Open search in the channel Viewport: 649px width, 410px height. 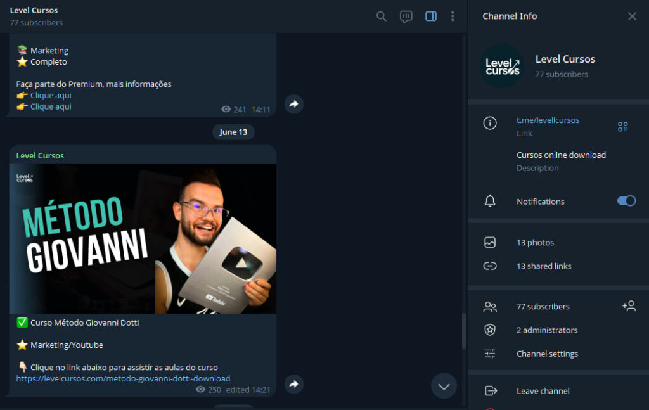coord(381,16)
